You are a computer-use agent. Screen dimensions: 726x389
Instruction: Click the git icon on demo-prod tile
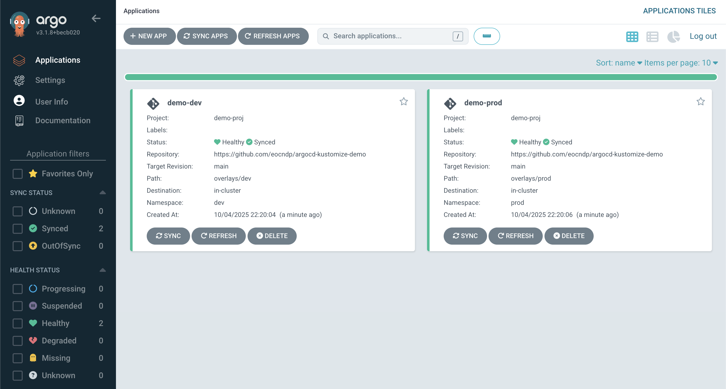click(450, 103)
